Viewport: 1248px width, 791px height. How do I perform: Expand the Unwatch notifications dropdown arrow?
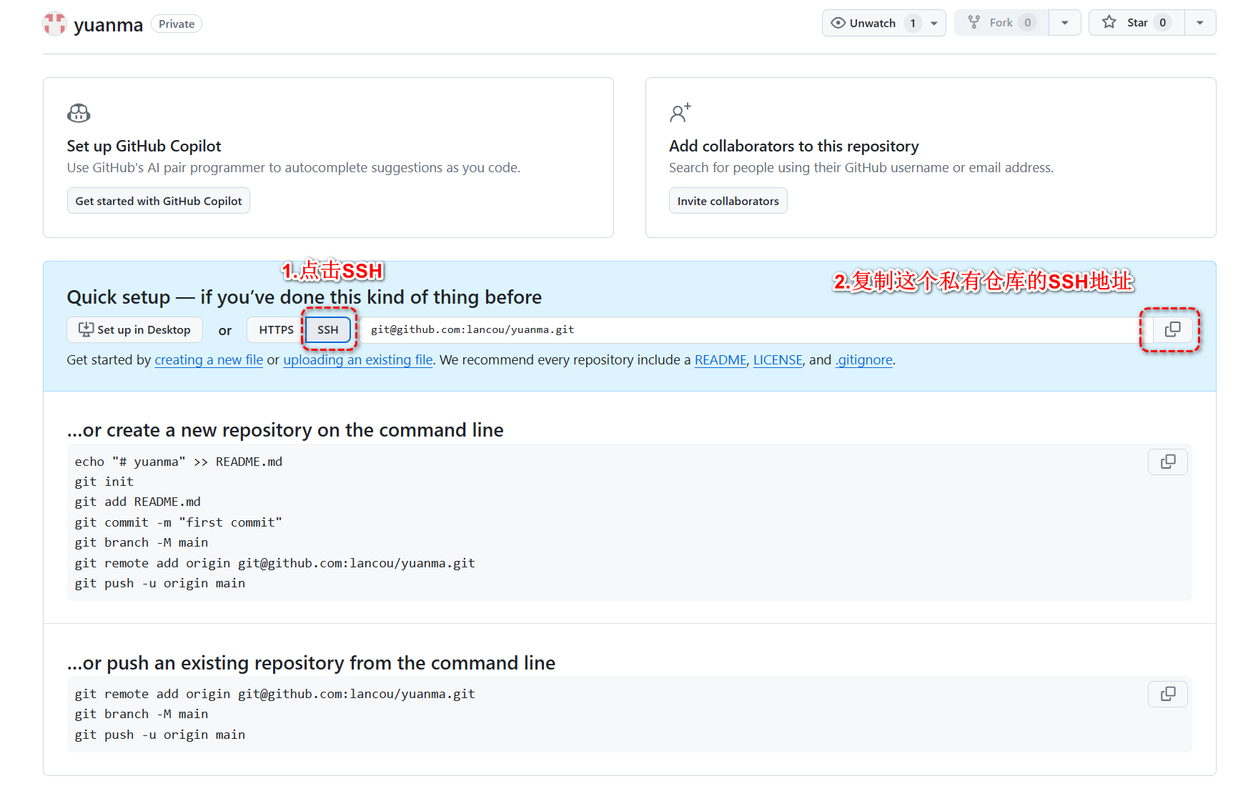pyautogui.click(x=934, y=23)
